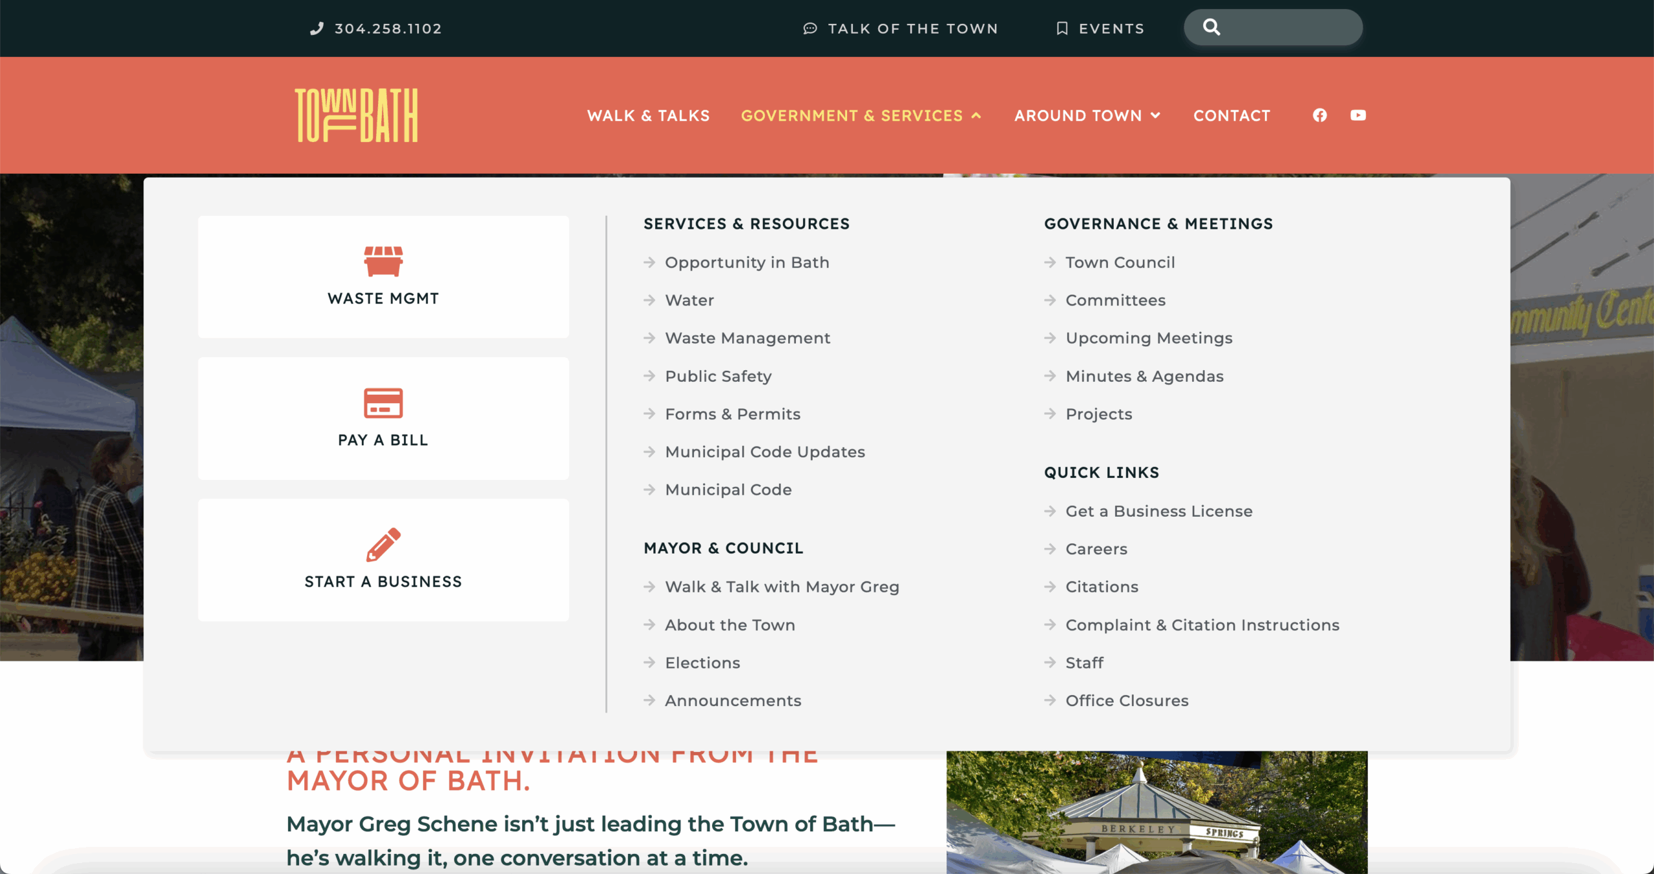
Task: Click the Talk of the Town chat icon
Action: (810, 28)
